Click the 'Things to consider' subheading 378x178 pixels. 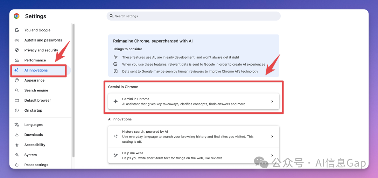coord(127,49)
